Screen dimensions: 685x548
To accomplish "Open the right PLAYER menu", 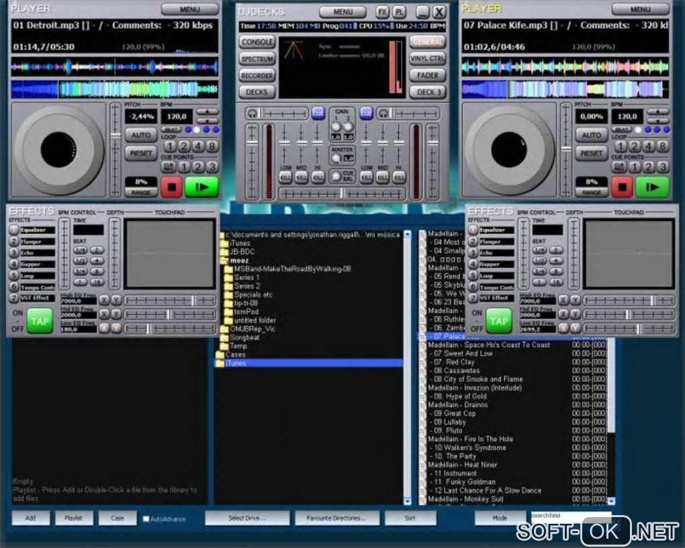I will [x=640, y=9].
